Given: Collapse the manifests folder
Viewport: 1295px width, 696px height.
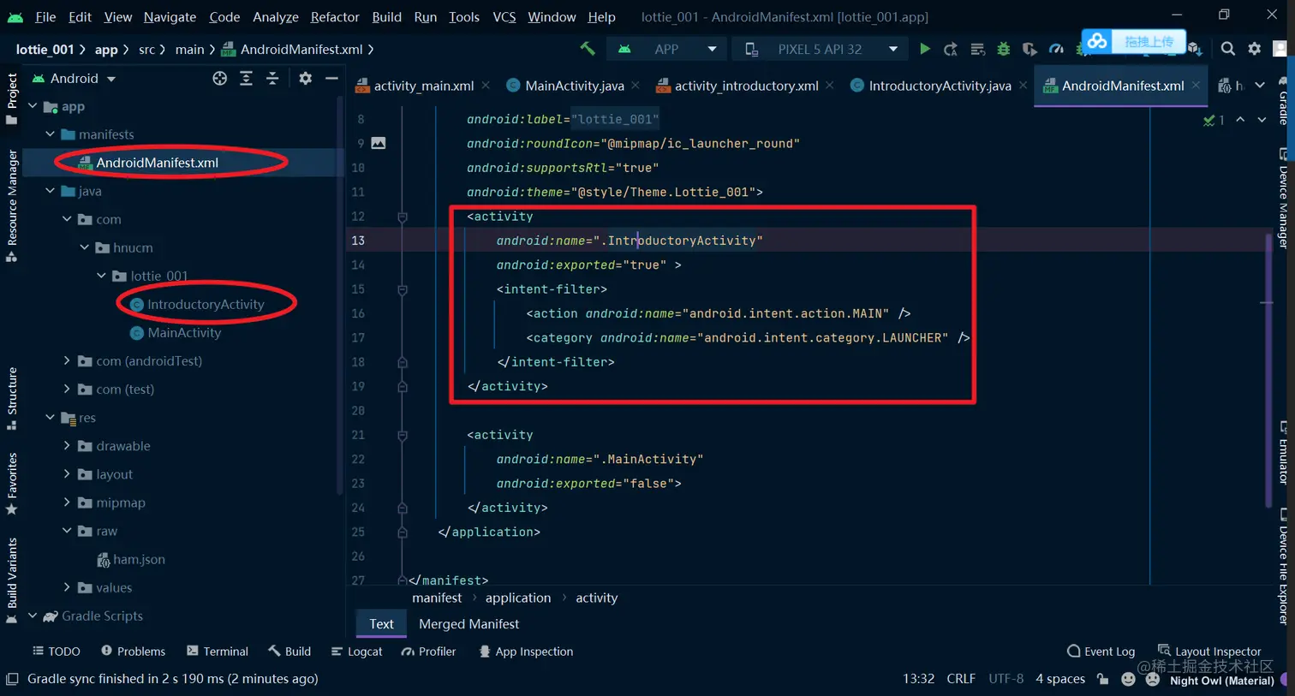Looking at the screenshot, I should (x=50, y=134).
